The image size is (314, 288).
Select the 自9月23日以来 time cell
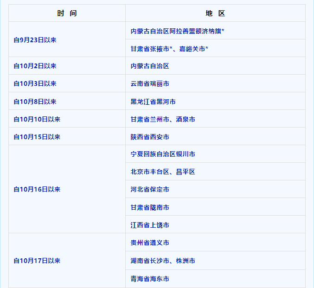pyautogui.click(x=35, y=40)
